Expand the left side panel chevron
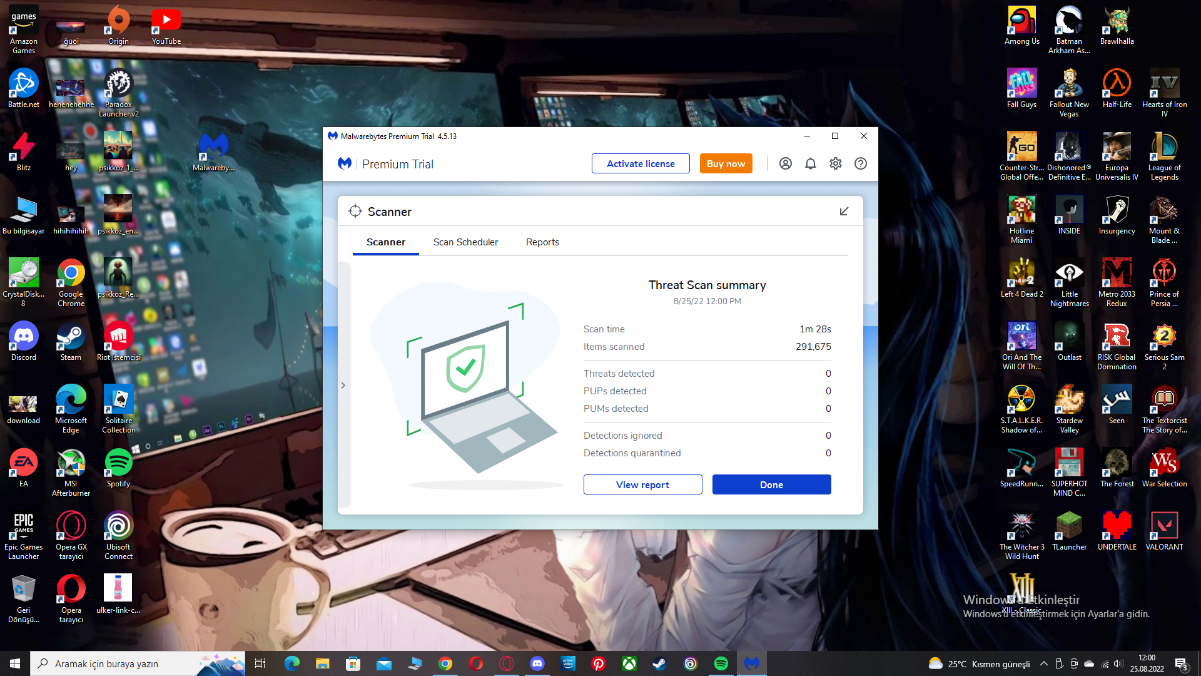Screen dimensions: 1201x676 [343, 386]
